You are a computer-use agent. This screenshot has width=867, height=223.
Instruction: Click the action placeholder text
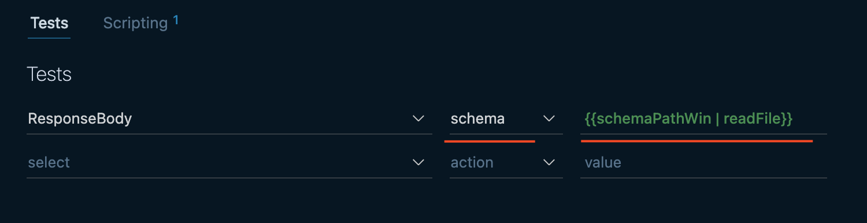472,163
